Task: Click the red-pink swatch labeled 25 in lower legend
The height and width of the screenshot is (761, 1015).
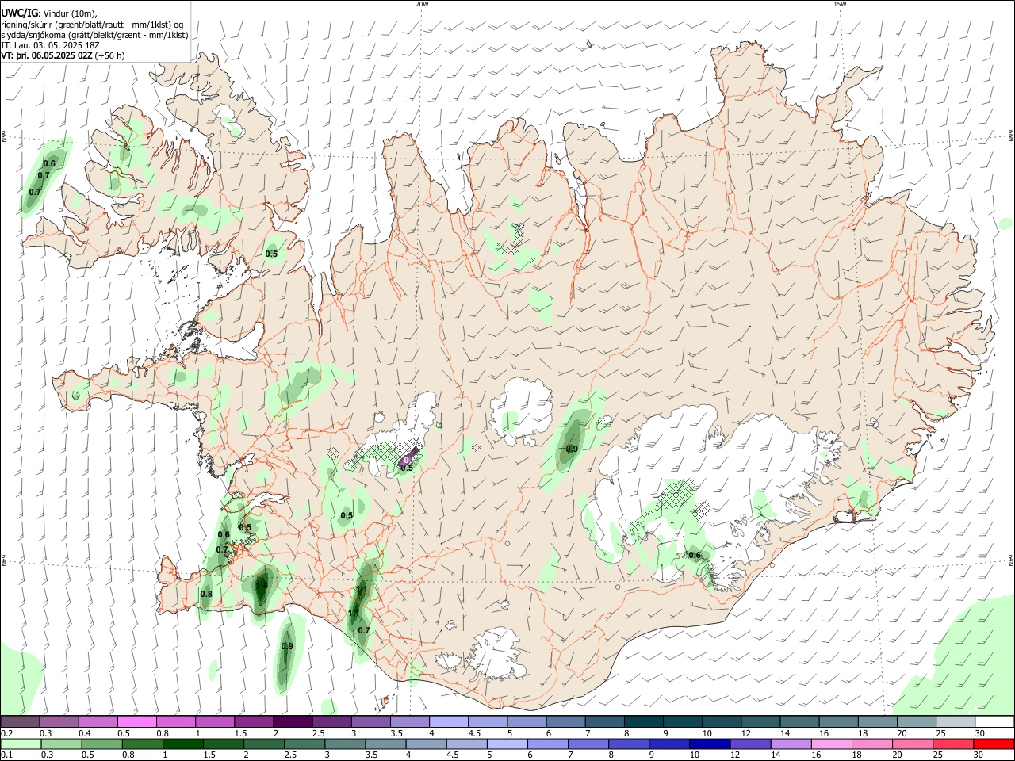Action: coord(954,744)
